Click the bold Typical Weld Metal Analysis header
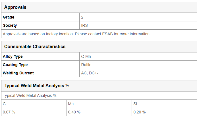Screen dimensions: 199x118 [x=37, y=86]
